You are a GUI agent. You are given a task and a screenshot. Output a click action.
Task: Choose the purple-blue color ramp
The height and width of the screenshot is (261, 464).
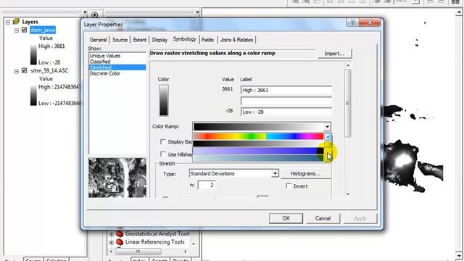point(258,151)
